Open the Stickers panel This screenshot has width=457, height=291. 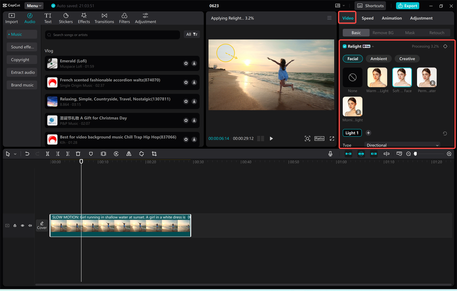click(66, 18)
